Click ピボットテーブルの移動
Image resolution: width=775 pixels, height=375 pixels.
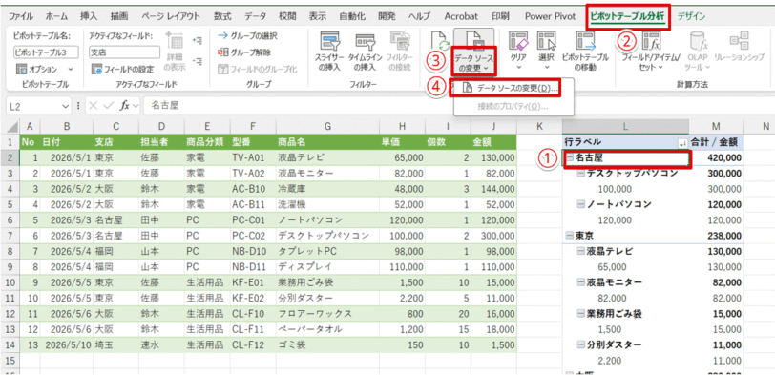coord(586,52)
